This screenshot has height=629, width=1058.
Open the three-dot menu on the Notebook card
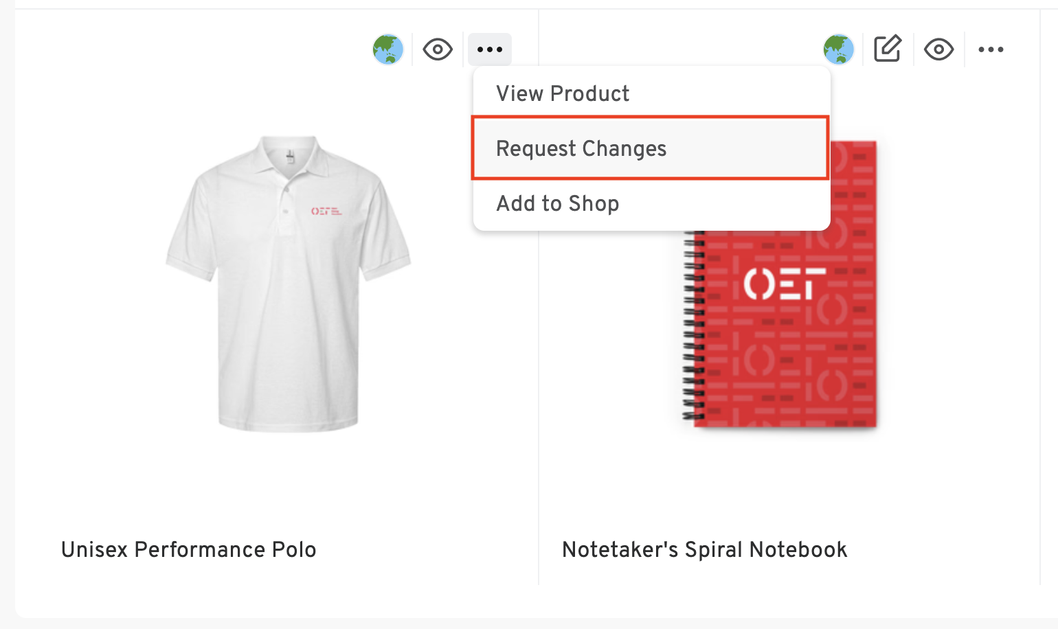(991, 49)
